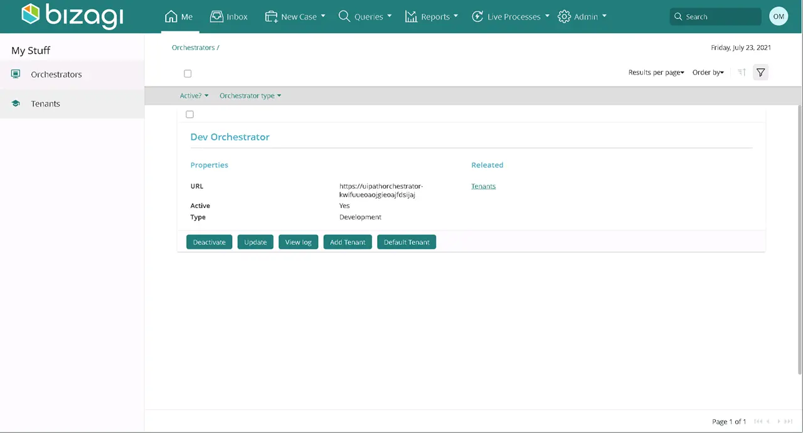
Task: Tick the select-all checkbox above the list
Action: pos(188,73)
